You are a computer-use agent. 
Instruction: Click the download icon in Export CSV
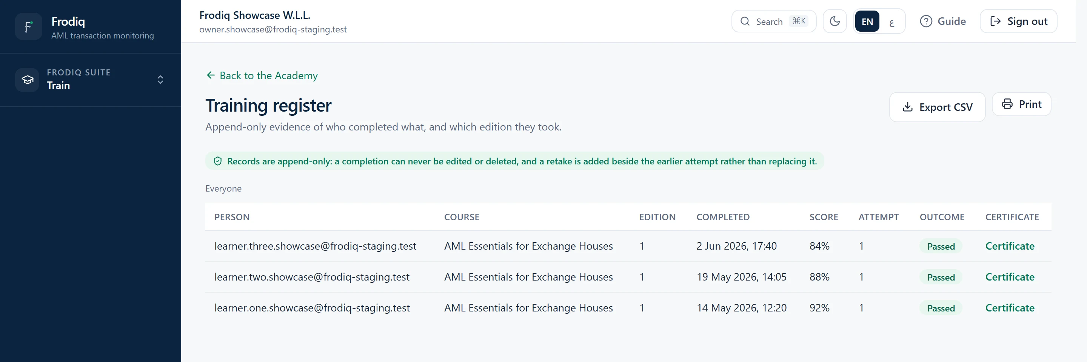[907, 107]
